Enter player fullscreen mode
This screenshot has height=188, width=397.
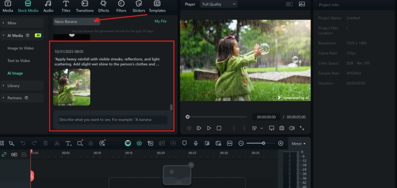(302, 128)
